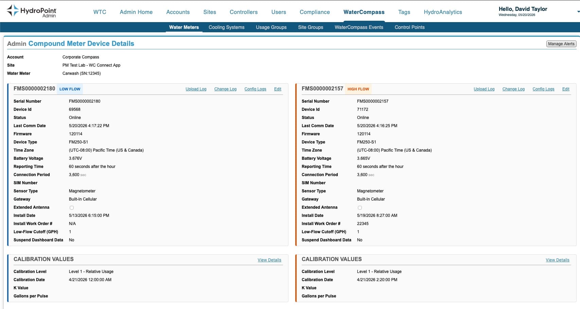This screenshot has width=580, height=309.
Task: Open Config Logs for FMS0000002157
Action: click(543, 89)
